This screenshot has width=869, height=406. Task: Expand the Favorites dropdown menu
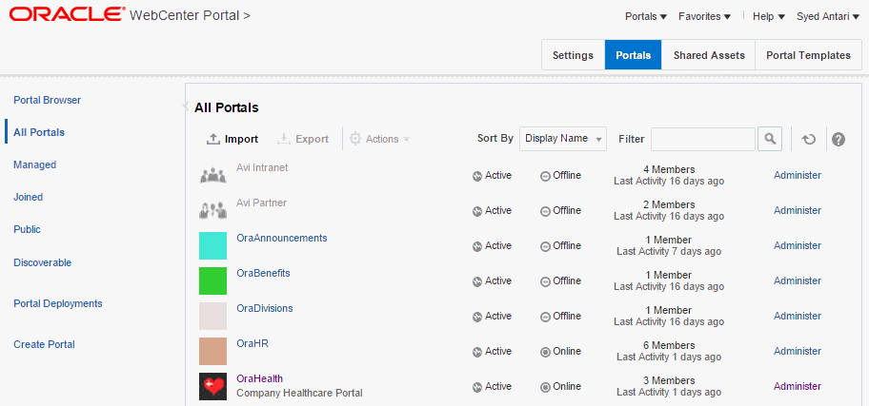(705, 16)
